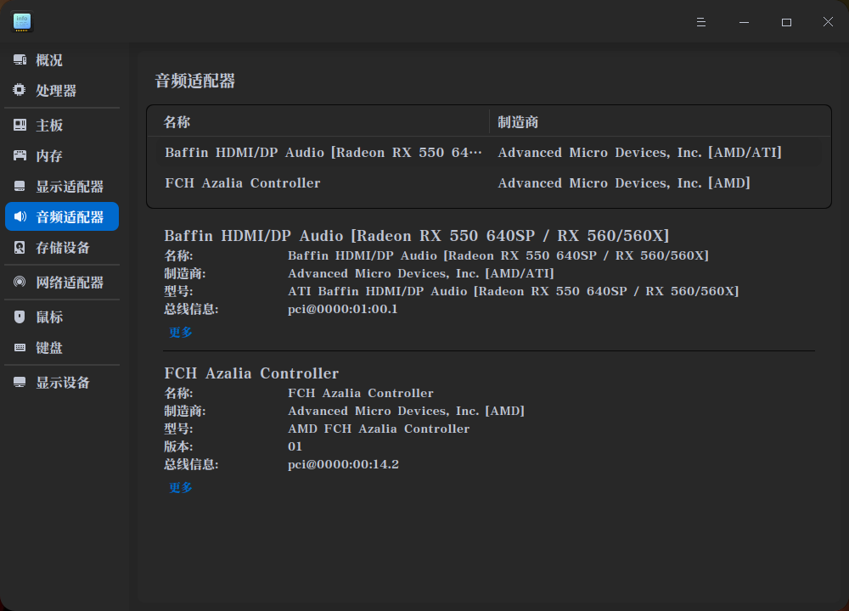Click the Baffin HDMI/DP Audio details heading
The image size is (849, 611).
[416, 236]
